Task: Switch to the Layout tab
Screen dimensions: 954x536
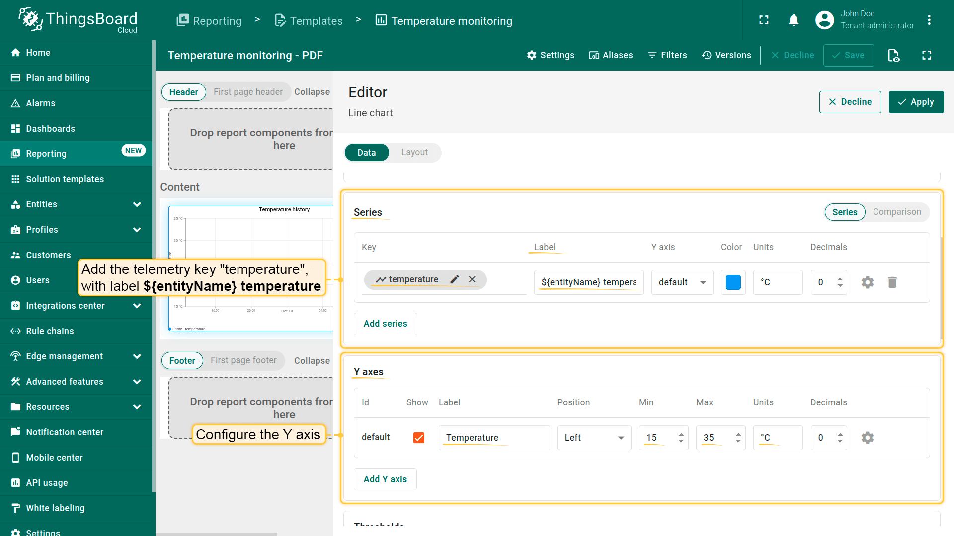Action: click(x=414, y=152)
